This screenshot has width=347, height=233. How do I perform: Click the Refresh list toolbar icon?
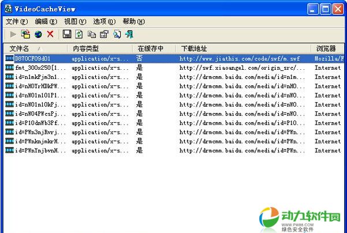pyautogui.click(x=79, y=35)
